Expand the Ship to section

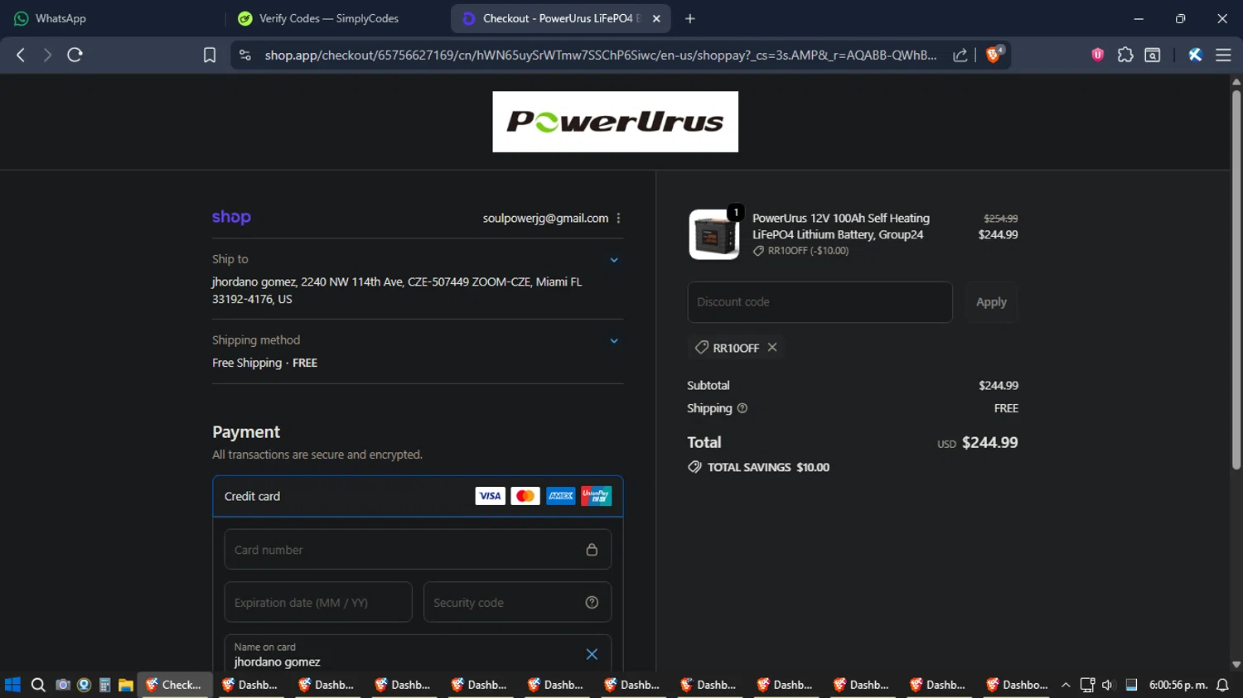click(614, 259)
